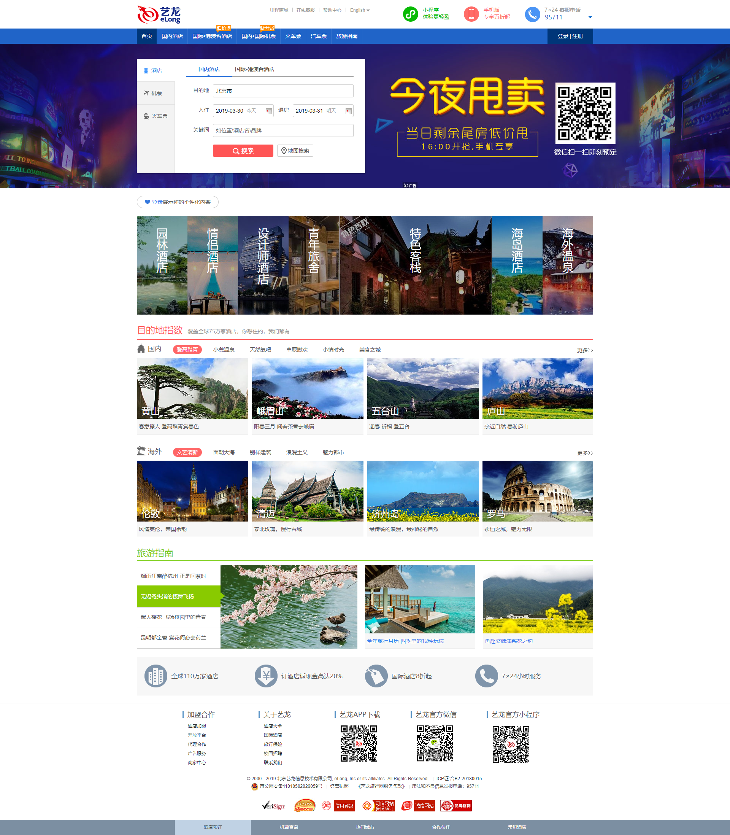The width and height of the screenshot is (730, 835).
Task: Select the 小憩温泉 domestic filter
Action: pos(224,350)
